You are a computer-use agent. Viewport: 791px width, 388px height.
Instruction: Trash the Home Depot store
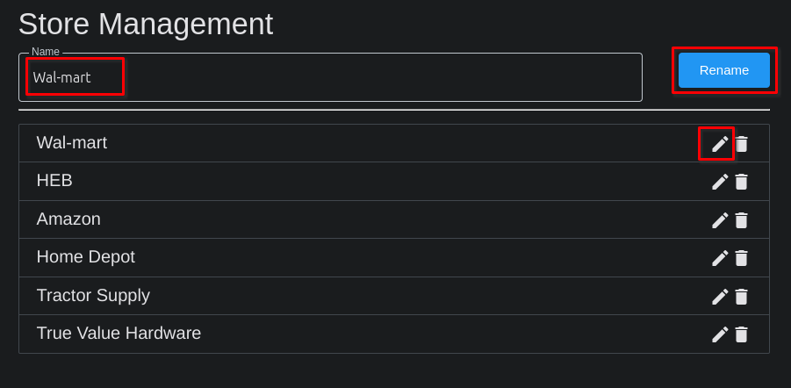pos(742,258)
